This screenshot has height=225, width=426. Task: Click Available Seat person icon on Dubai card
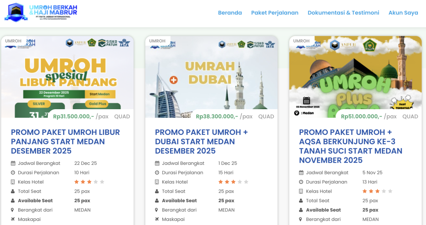157,201
